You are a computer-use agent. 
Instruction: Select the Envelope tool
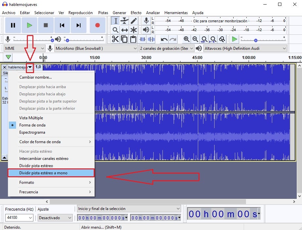click(124, 21)
